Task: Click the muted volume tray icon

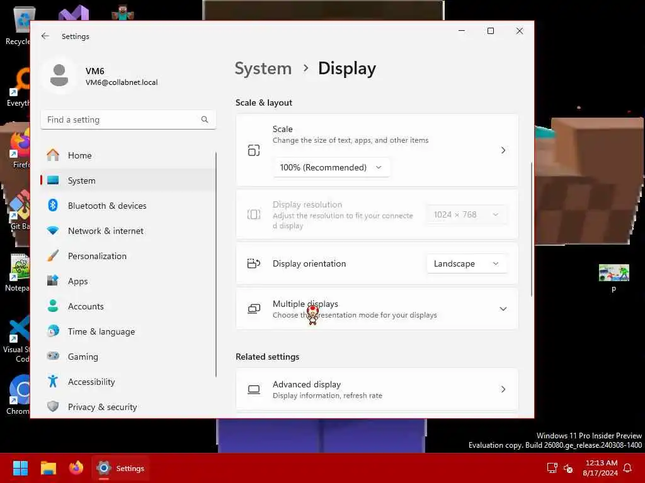Action: 568,468
